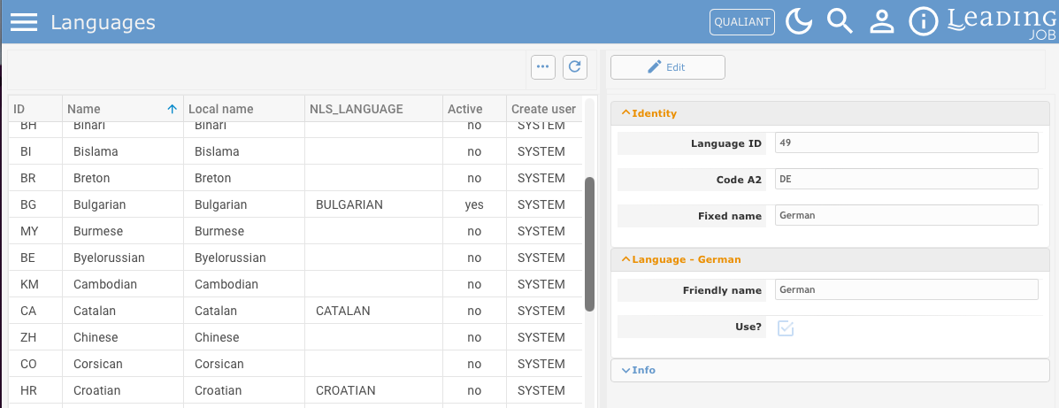1059x408 pixels.
Task: Open the info circle icon
Action: pyautogui.click(x=924, y=21)
